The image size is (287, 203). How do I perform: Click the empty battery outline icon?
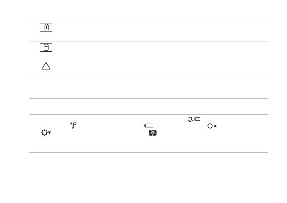149,126
